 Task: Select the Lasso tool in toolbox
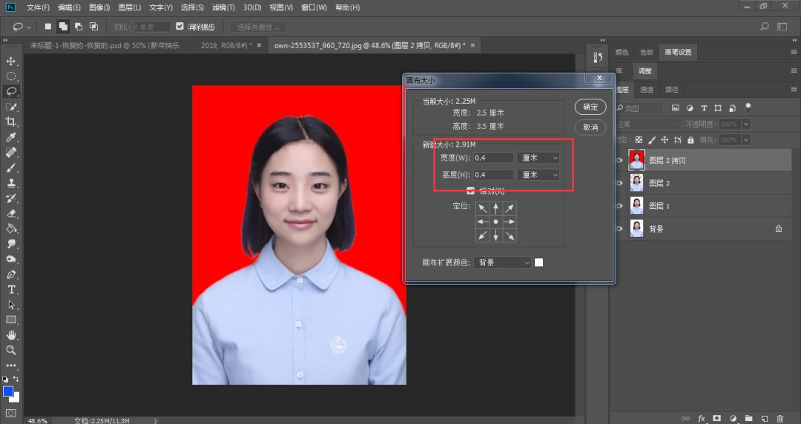click(x=10, y=91)
